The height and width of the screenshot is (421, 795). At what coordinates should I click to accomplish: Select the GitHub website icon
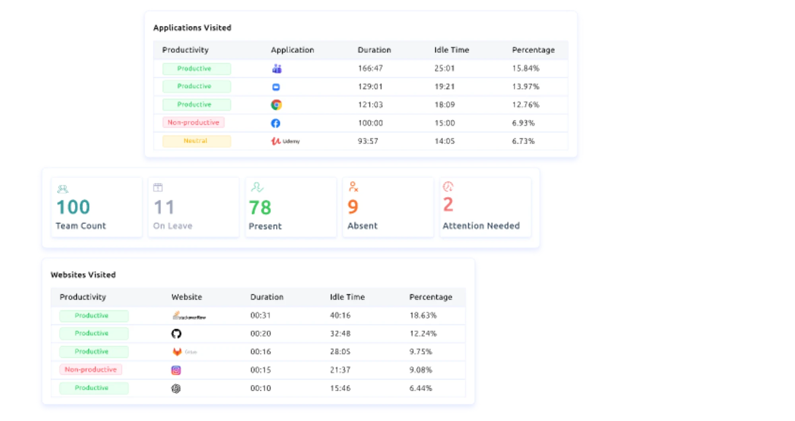pos(176,334)
